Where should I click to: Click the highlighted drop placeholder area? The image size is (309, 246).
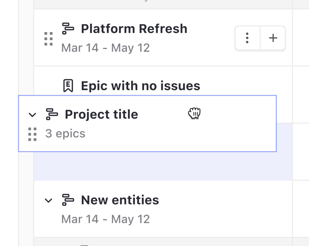[x=163, y=166]
